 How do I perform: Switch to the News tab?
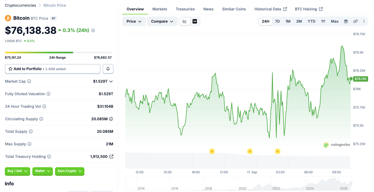208,9
